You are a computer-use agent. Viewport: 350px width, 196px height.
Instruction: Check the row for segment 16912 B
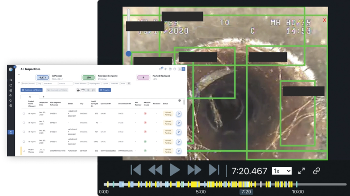pyautogui.click(x=24, y=123)
